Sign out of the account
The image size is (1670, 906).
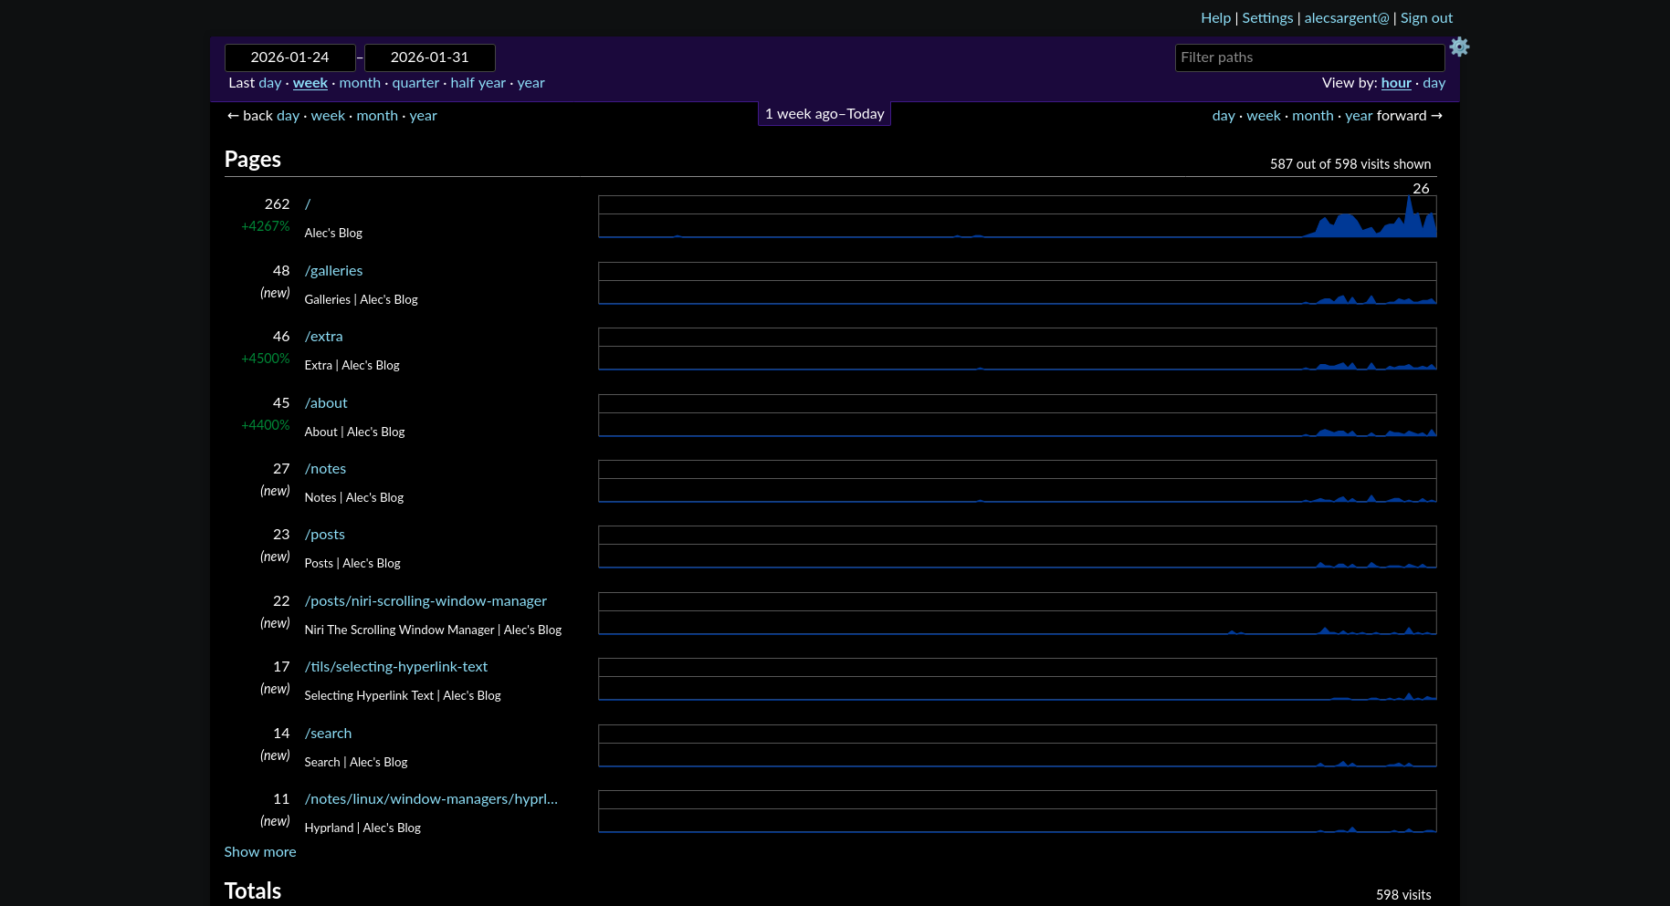coord(1426,18)
